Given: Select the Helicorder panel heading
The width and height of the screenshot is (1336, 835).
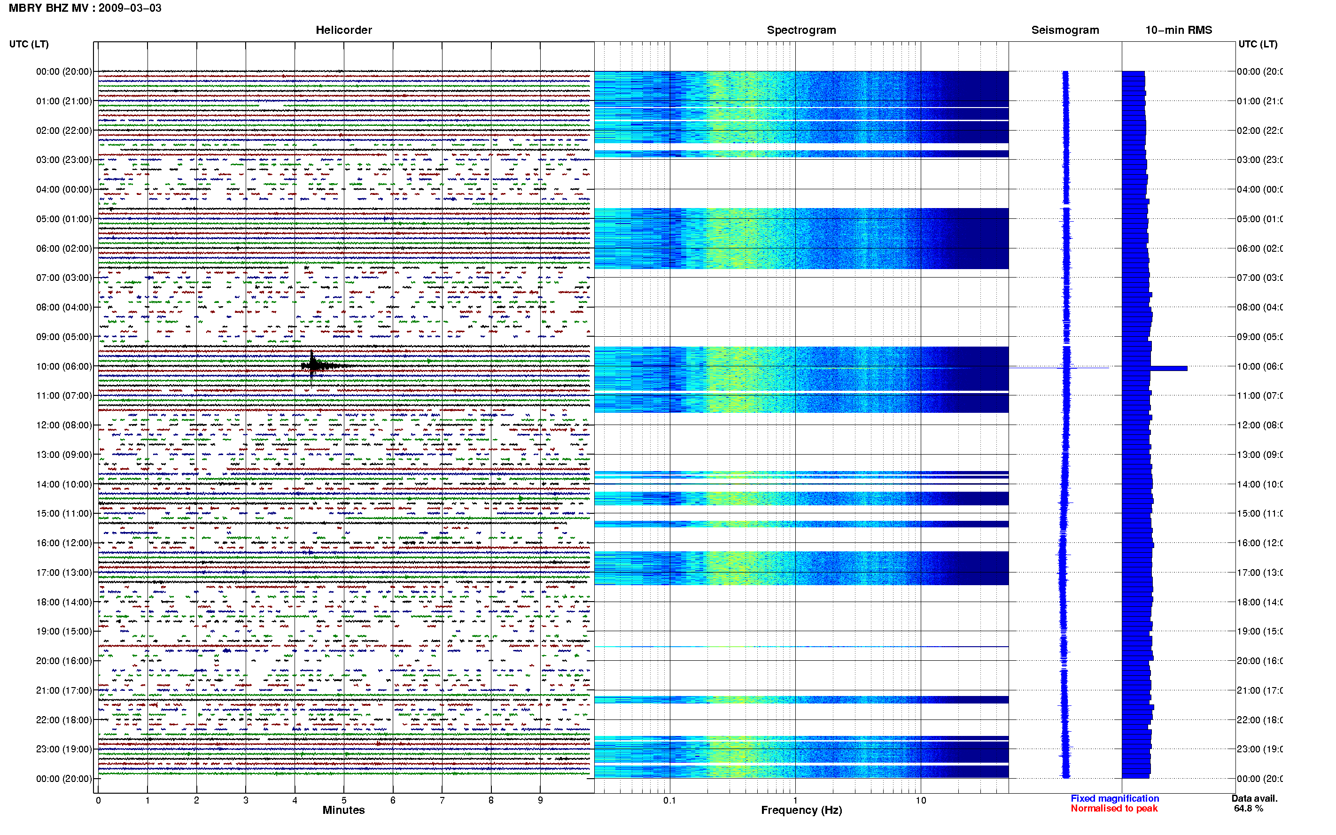Looking at the screenshot, I should tap(343, 30).
